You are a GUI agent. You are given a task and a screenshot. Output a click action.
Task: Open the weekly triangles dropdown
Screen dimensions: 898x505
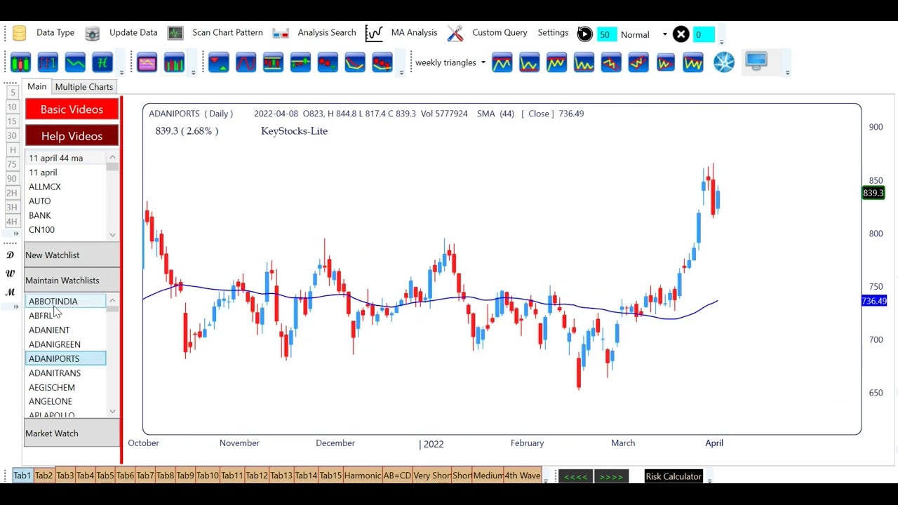click(x=483, y=62)
